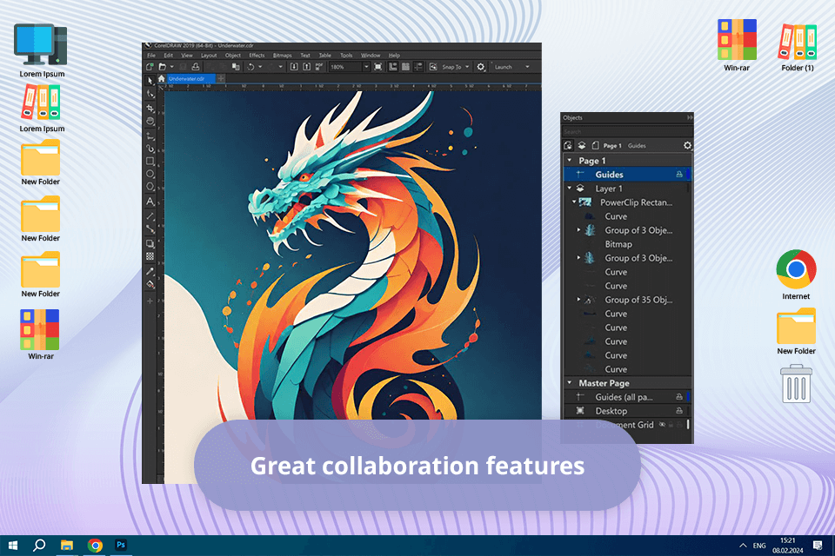Select the Freehand curve tool
Viewport: 835px width, 556px height.
point(150,136)
